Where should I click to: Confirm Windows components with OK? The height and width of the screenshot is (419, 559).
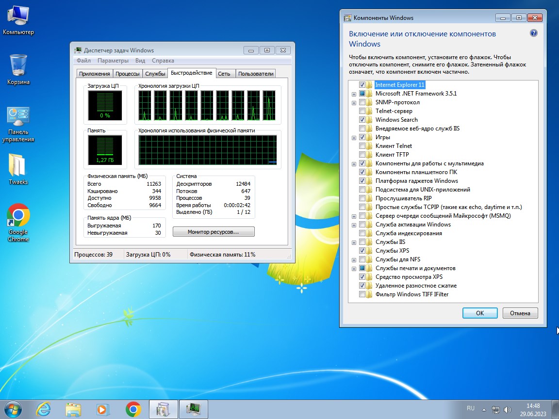point(479,313)
